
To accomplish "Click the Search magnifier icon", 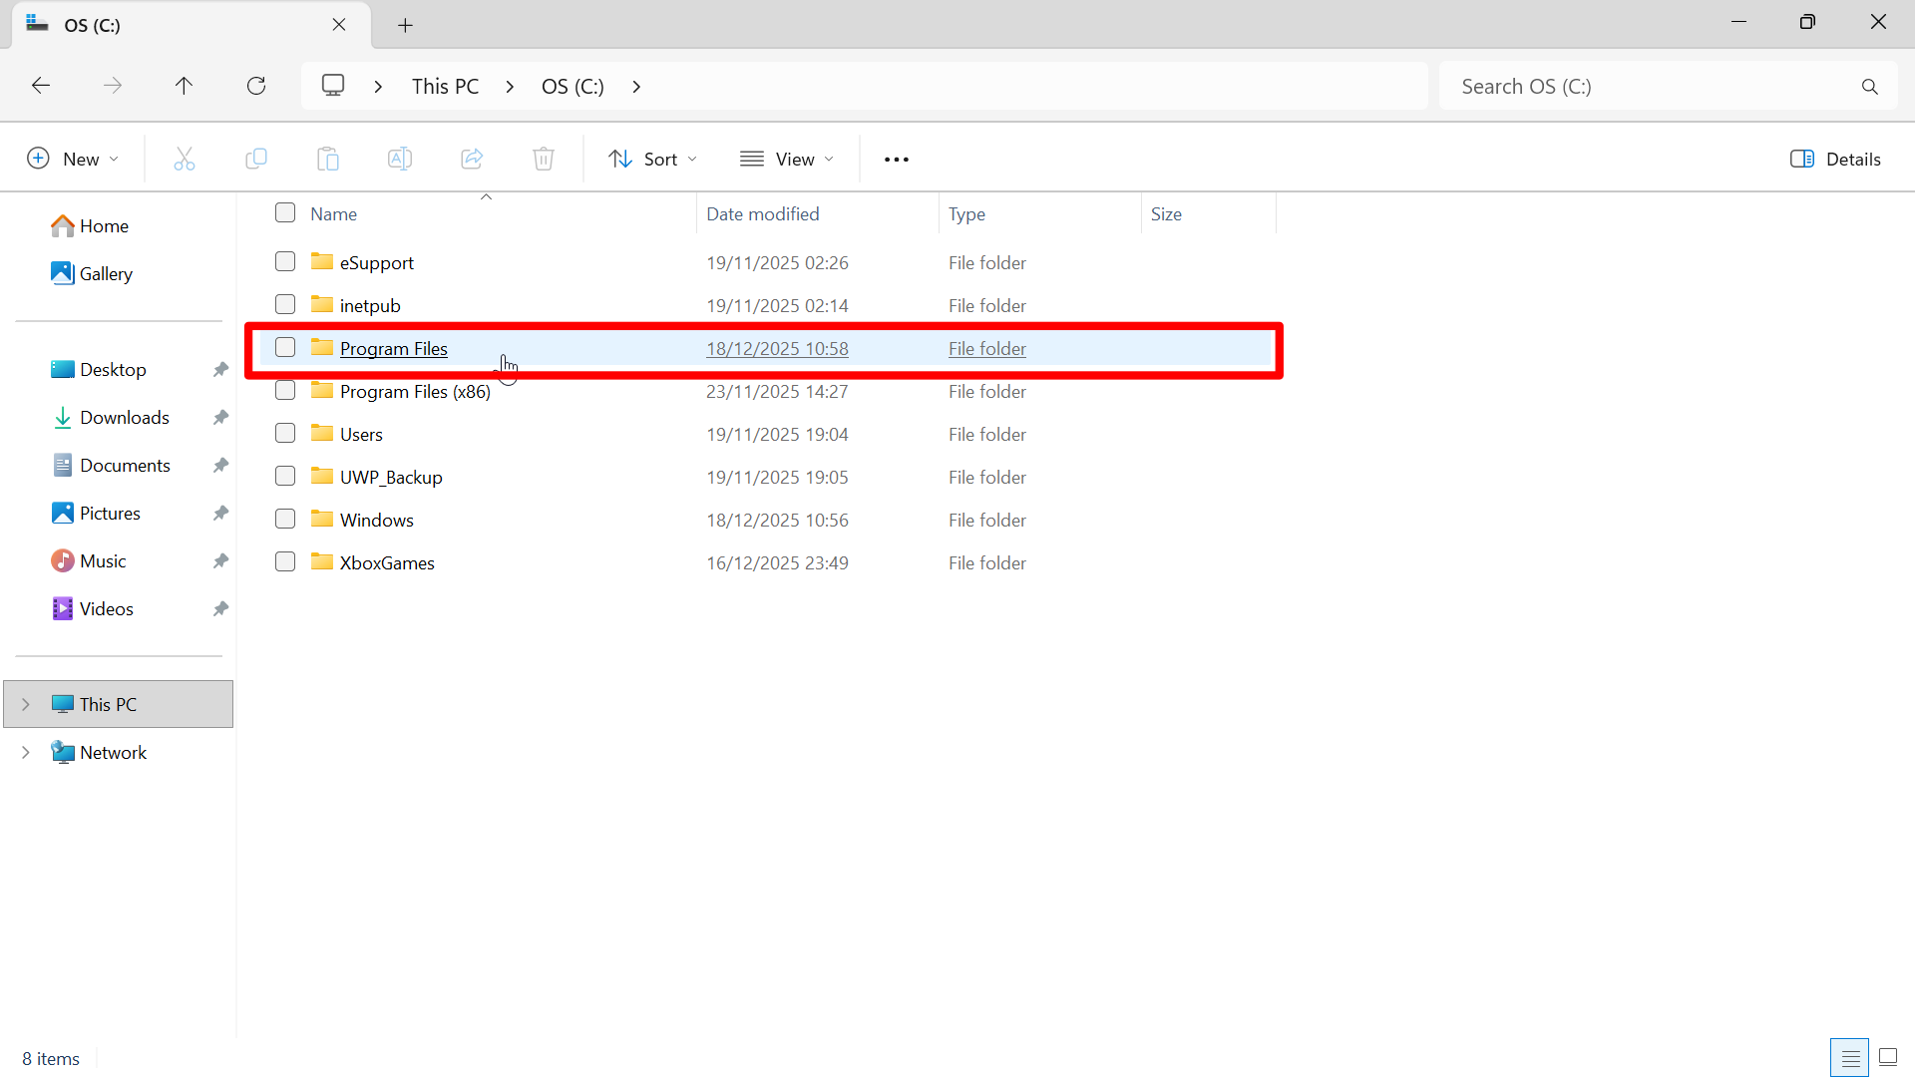I will 1870,86.
